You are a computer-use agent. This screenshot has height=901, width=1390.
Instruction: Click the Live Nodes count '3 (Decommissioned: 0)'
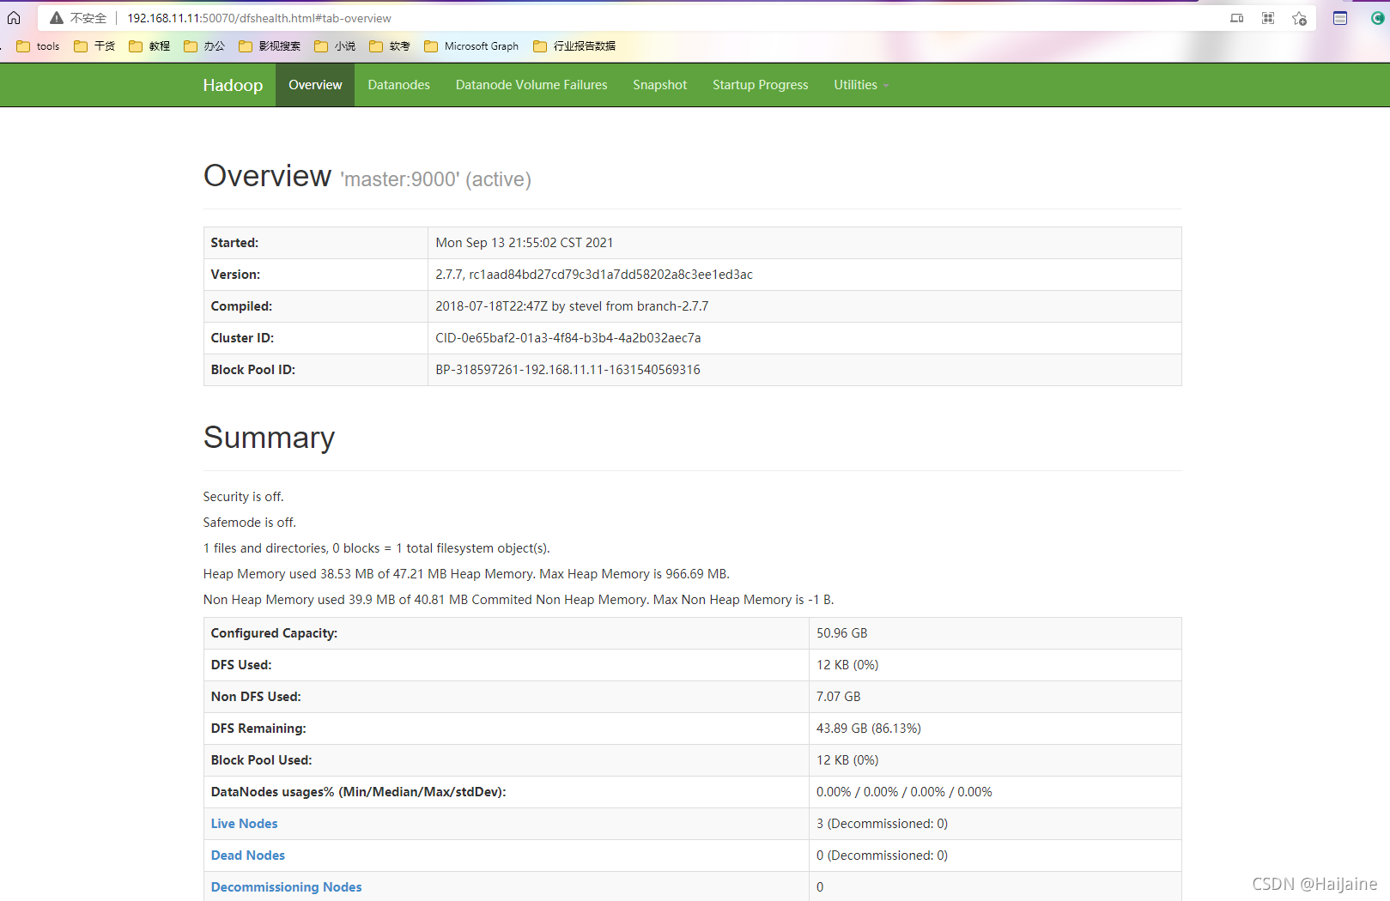(882, 824)
